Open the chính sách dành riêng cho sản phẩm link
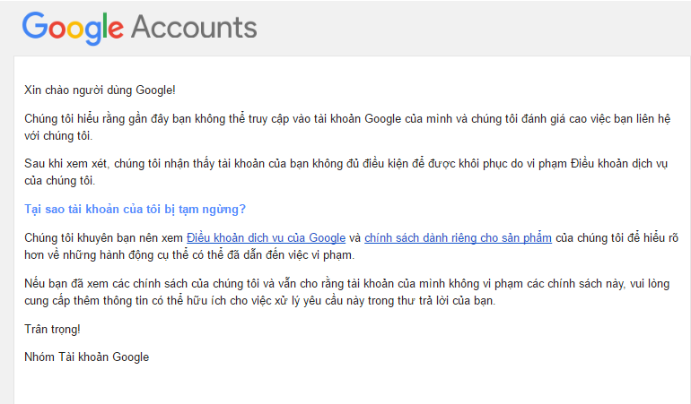Image resolution: width=691 pixels, height=404 pixels. click(x=458, y=238)
